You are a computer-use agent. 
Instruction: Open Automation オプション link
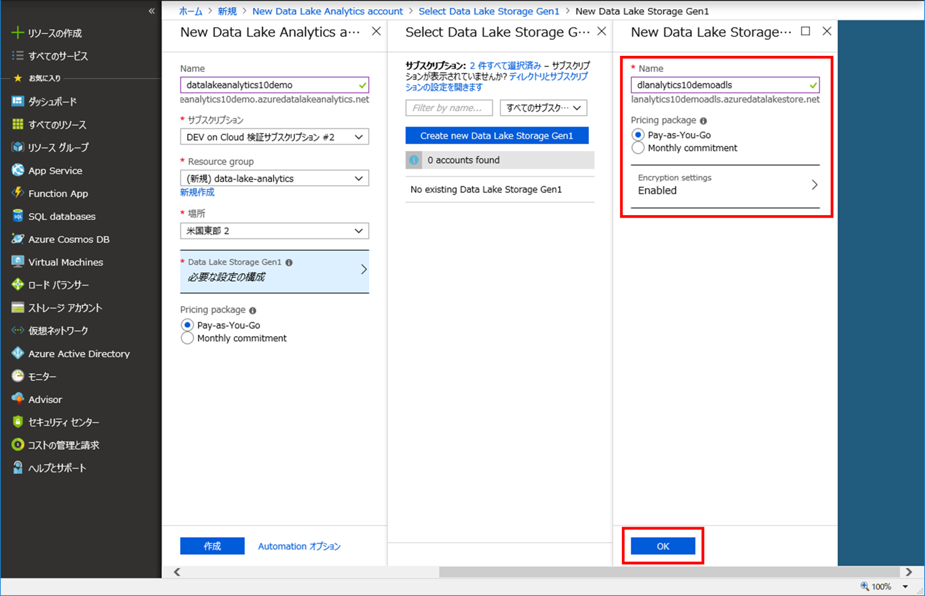(x=299, y=546)
